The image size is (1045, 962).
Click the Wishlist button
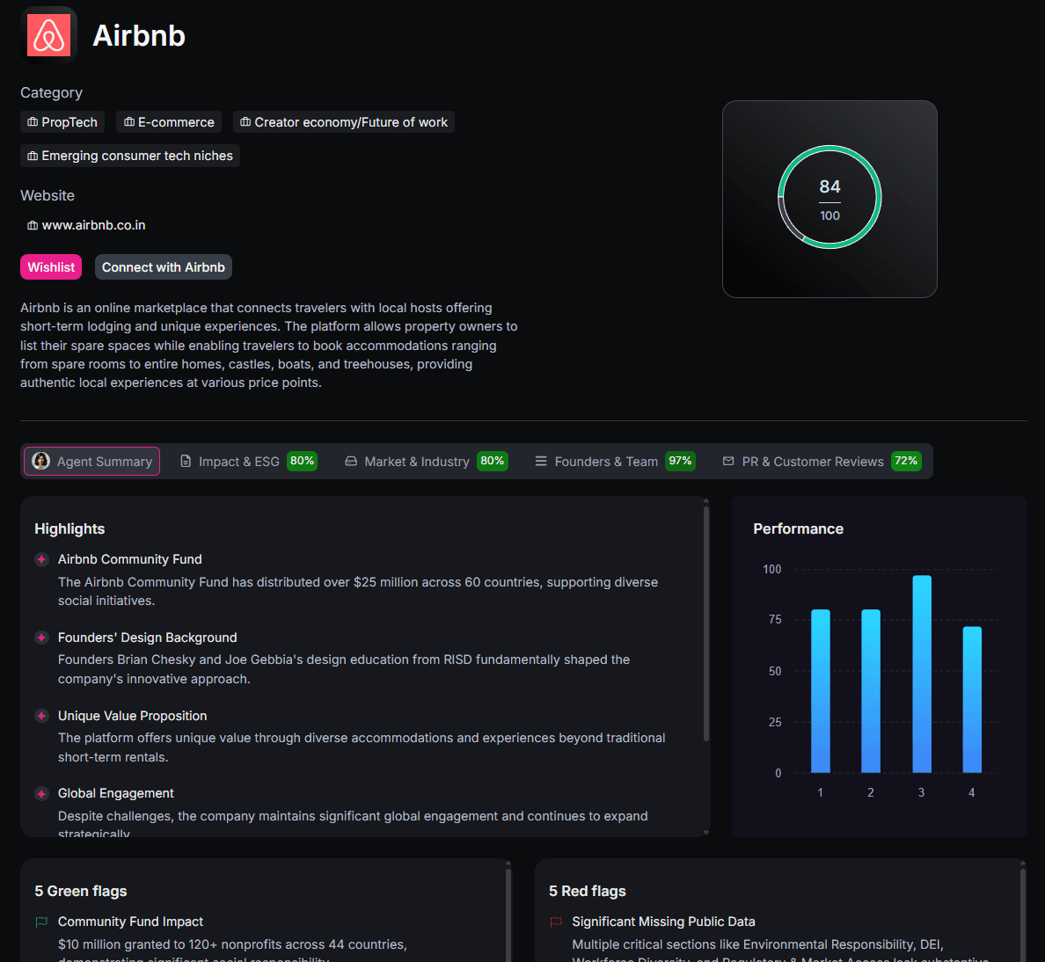point(51,266)
